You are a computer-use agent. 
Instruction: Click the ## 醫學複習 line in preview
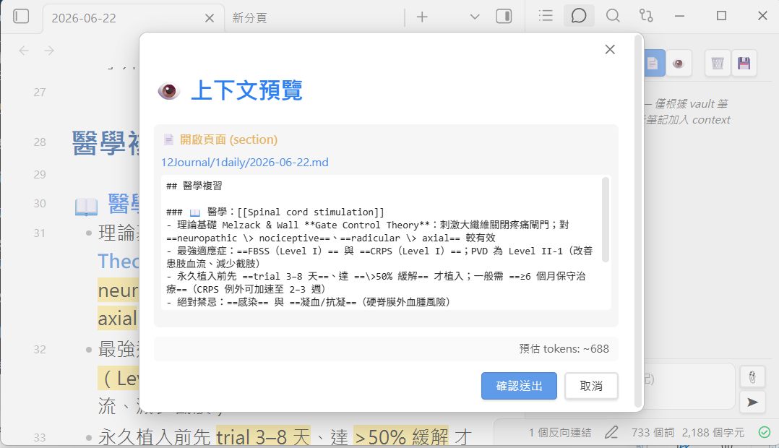(x=194, y=186)
